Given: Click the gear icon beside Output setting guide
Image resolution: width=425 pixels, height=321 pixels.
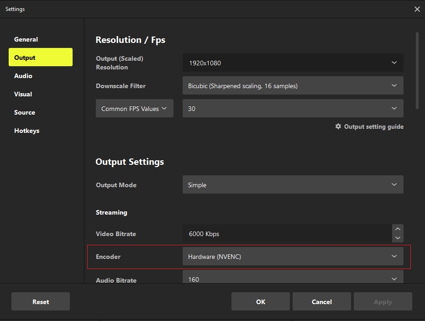Looking at the screenshot, I should click(x=338, y=126).
